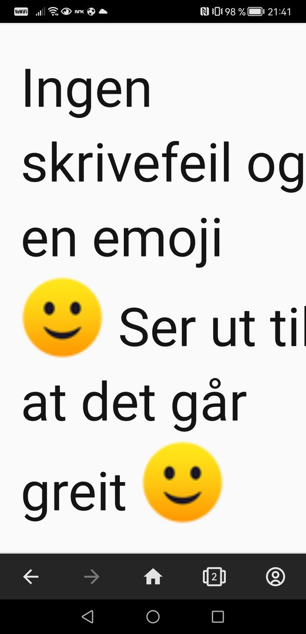Image resolution: width=306 pixels, height=634 pixels.
Task: Go to the browser home page
Action: click(x=153, y=576)
